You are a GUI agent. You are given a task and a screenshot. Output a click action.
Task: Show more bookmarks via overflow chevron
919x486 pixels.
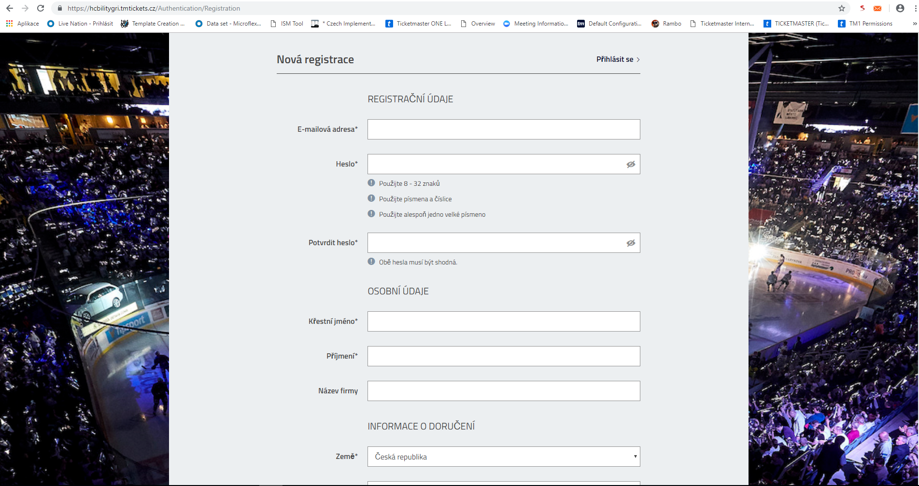(x=914, y=24)
